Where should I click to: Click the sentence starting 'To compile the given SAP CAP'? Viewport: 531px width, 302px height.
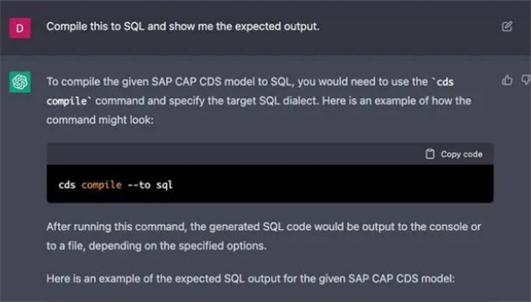click(259, 100)
